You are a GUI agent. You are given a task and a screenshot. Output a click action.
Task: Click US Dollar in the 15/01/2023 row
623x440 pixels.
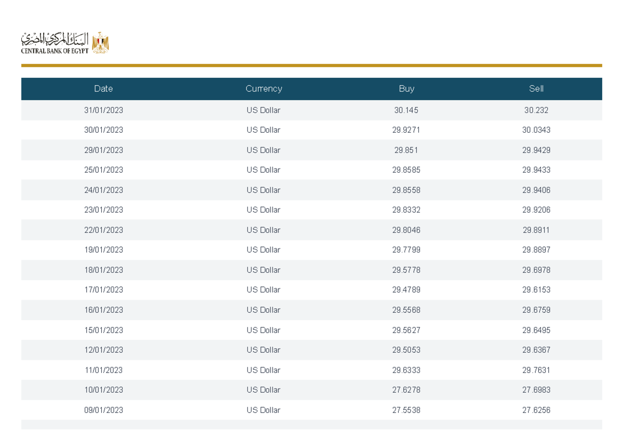click(x=264, y=331)
